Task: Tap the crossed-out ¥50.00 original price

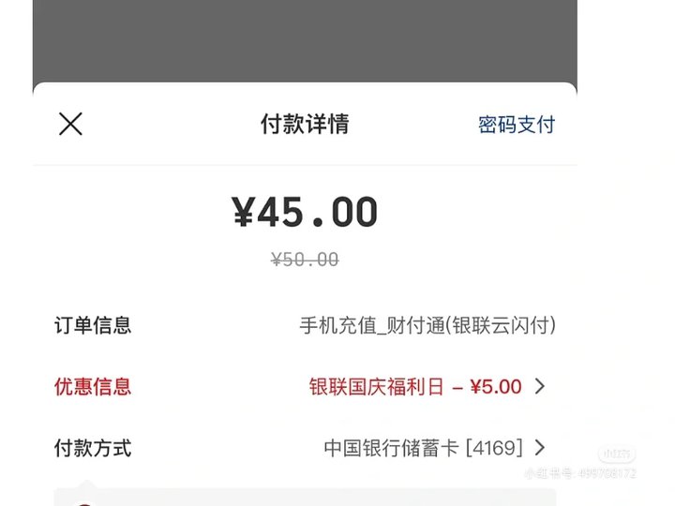Action: pyautogui.click(x=305, y=260)
